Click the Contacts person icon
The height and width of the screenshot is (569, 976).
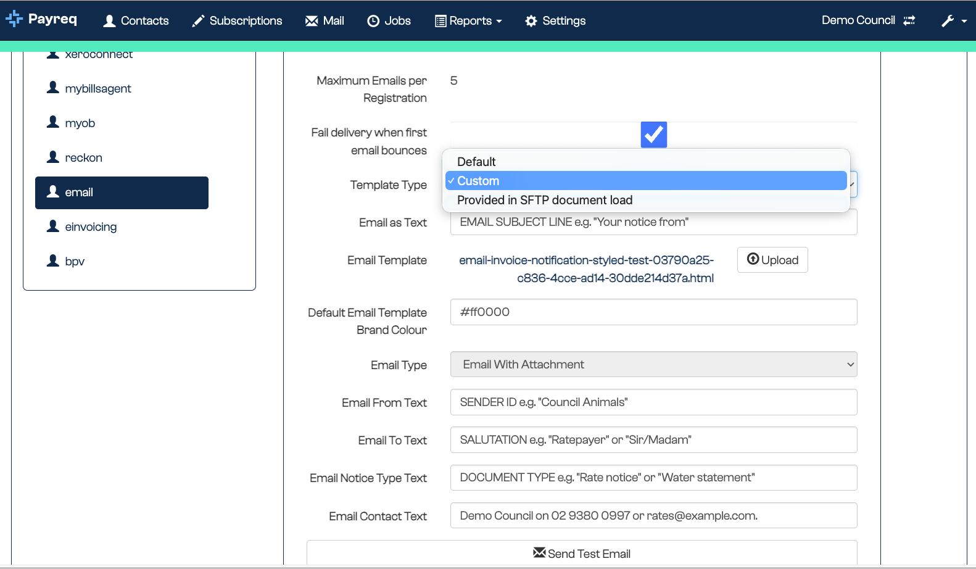click(110, 21)
